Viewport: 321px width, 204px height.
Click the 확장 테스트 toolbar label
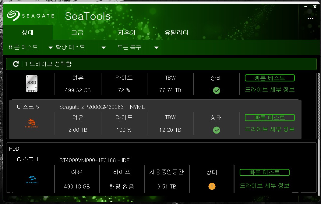click(70, 47)
